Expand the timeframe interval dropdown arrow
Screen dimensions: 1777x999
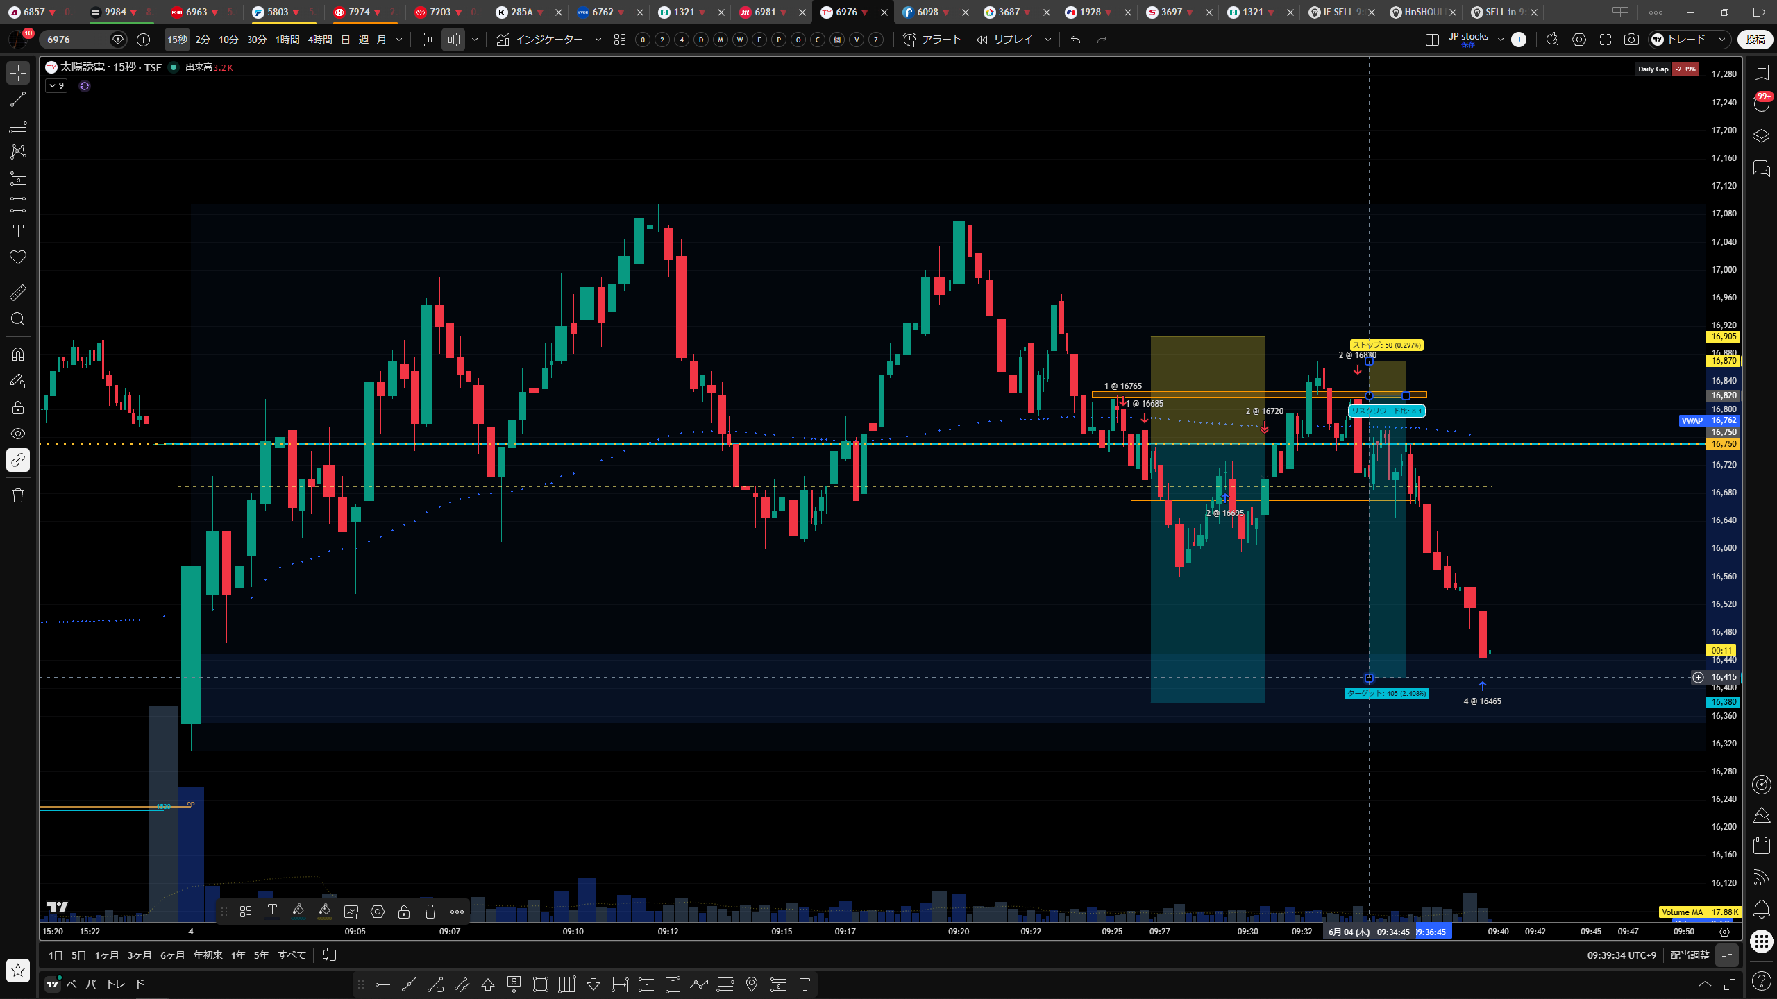399,40
